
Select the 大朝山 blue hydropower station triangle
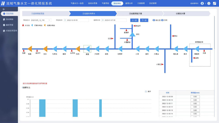[x=157, y=49]
